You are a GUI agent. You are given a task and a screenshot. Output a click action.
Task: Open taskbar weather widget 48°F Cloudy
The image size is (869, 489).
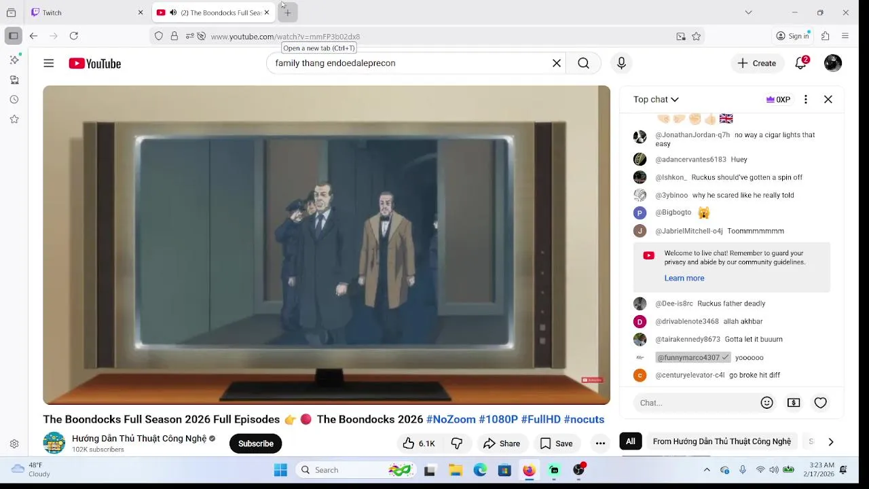(x=31, y=469)
